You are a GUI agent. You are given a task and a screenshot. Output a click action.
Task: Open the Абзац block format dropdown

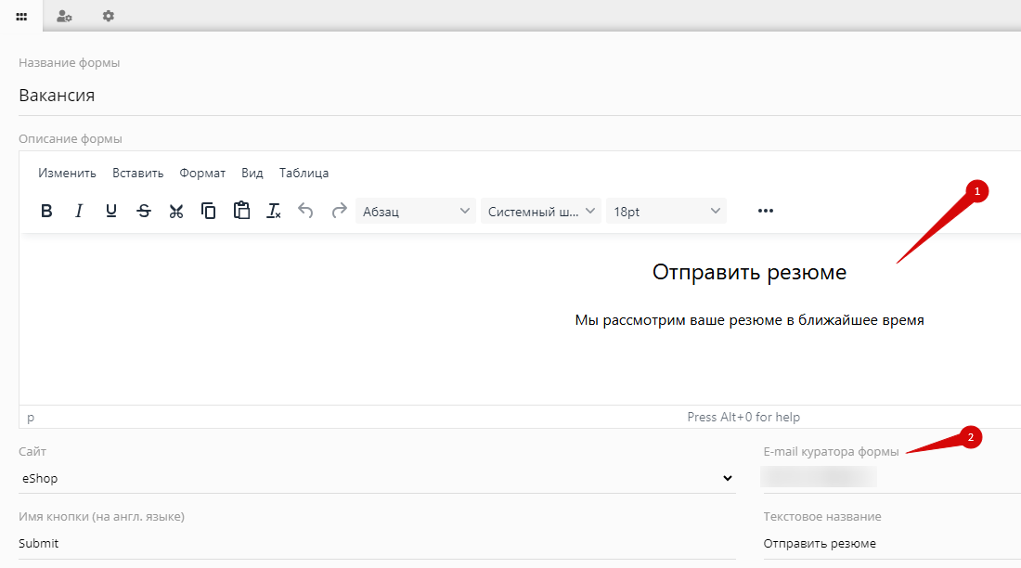click(x=416, y=212)
